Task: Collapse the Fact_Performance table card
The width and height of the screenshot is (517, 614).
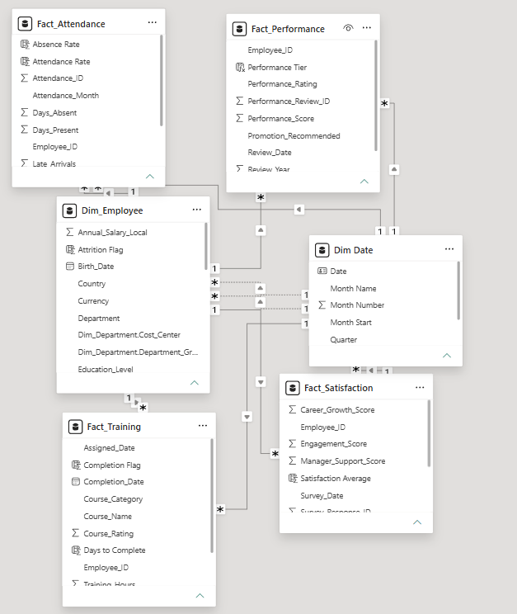Action: (364, 182)
